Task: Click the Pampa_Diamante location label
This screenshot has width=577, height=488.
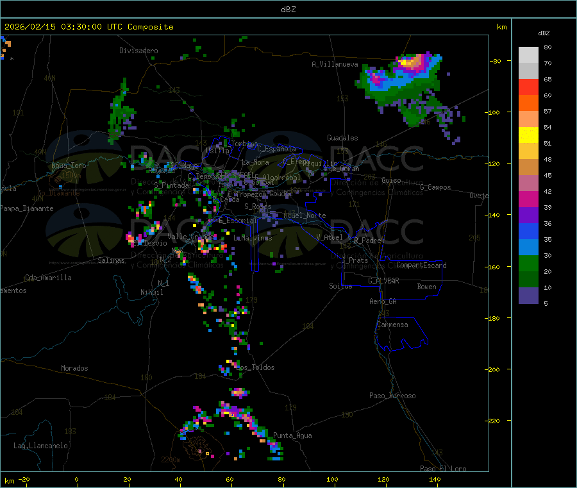Action: (27, 208)
